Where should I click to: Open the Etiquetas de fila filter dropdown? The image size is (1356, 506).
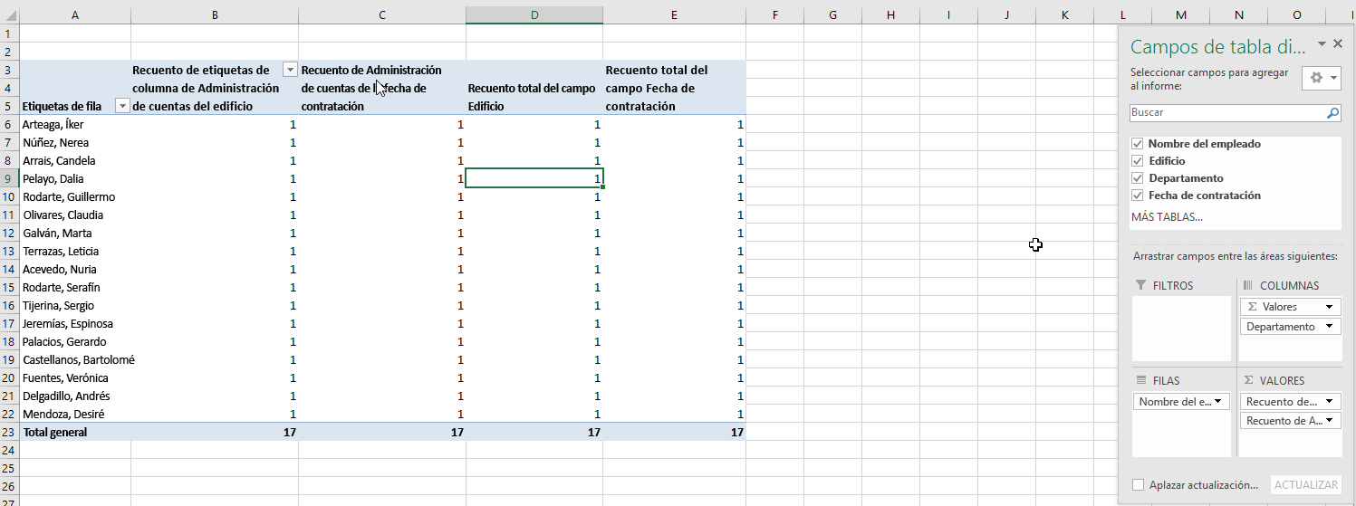point(122,106)
